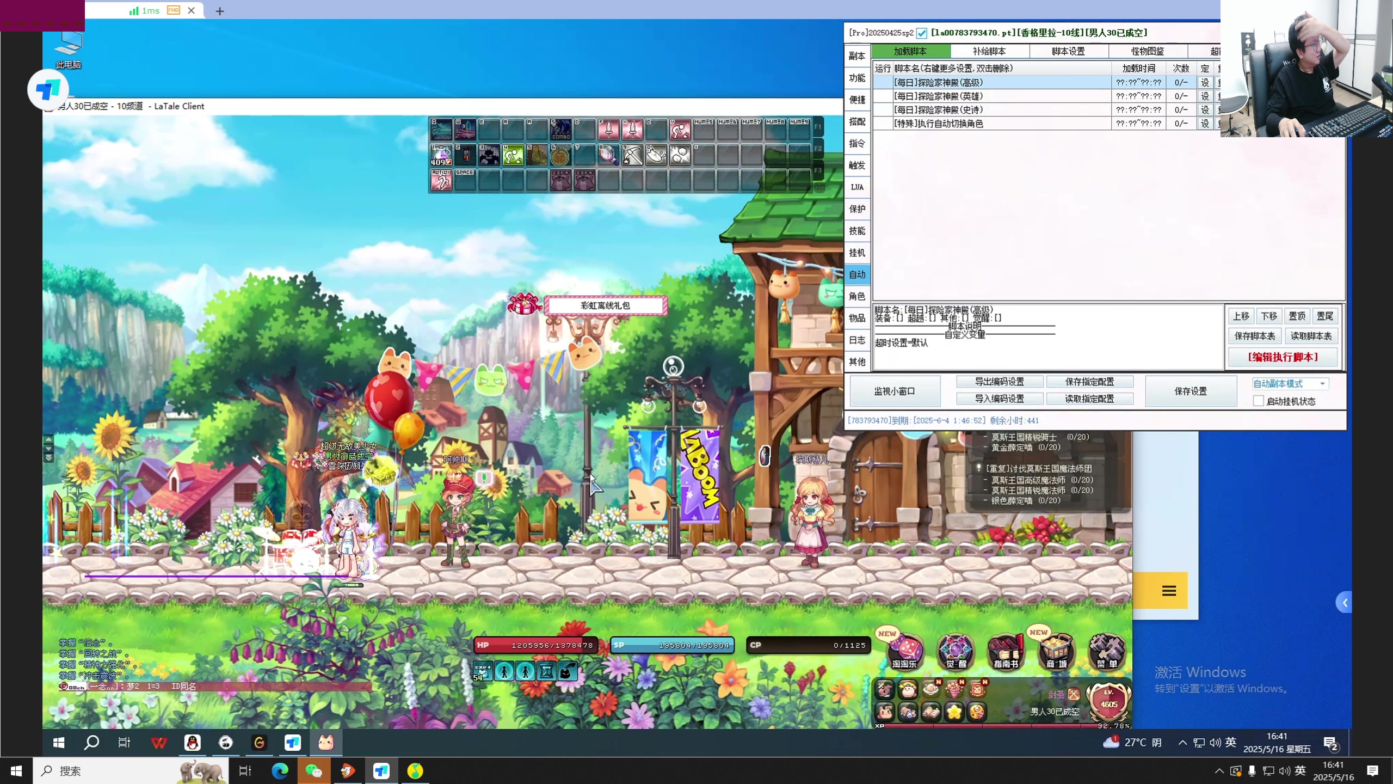Viewport: 1393px width, 784px height.
Task: Toggle run cell for 探险家神殿(高级) row
Action: (x=883, y=83)
